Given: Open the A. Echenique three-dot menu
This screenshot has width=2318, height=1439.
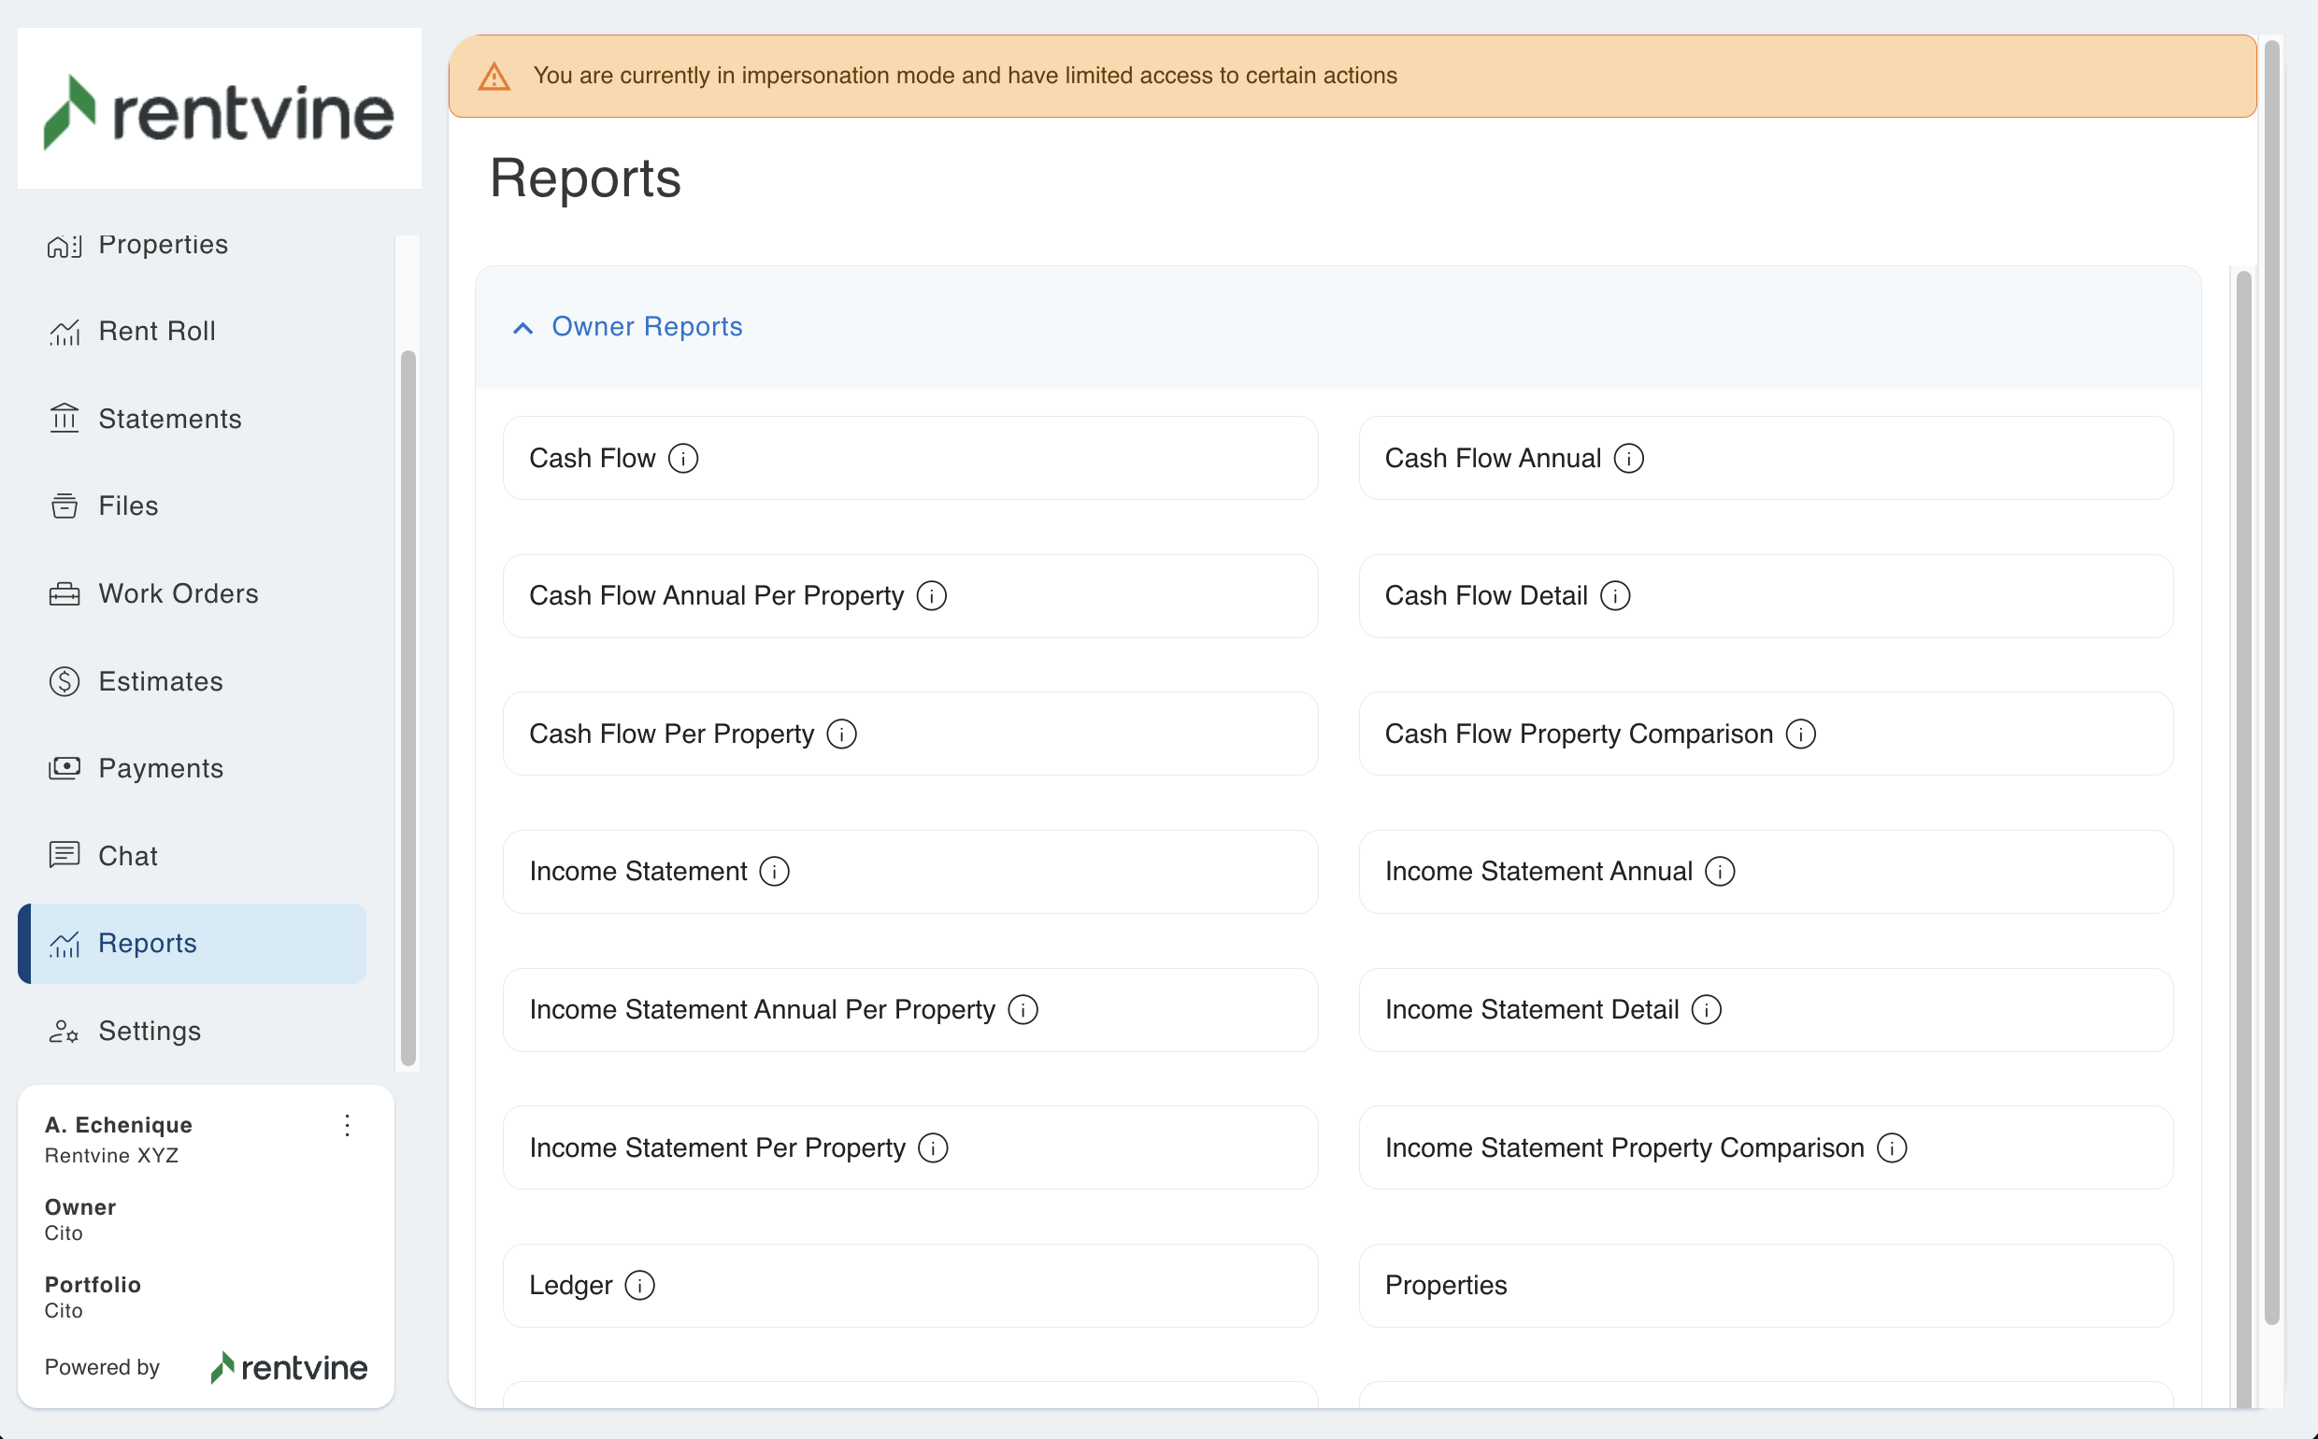Looking at the screenshot, I should 348,1125.
